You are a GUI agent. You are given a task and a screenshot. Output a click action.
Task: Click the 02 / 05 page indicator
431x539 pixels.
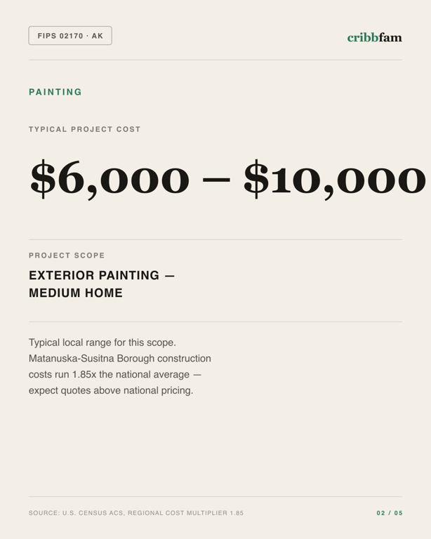390,513
